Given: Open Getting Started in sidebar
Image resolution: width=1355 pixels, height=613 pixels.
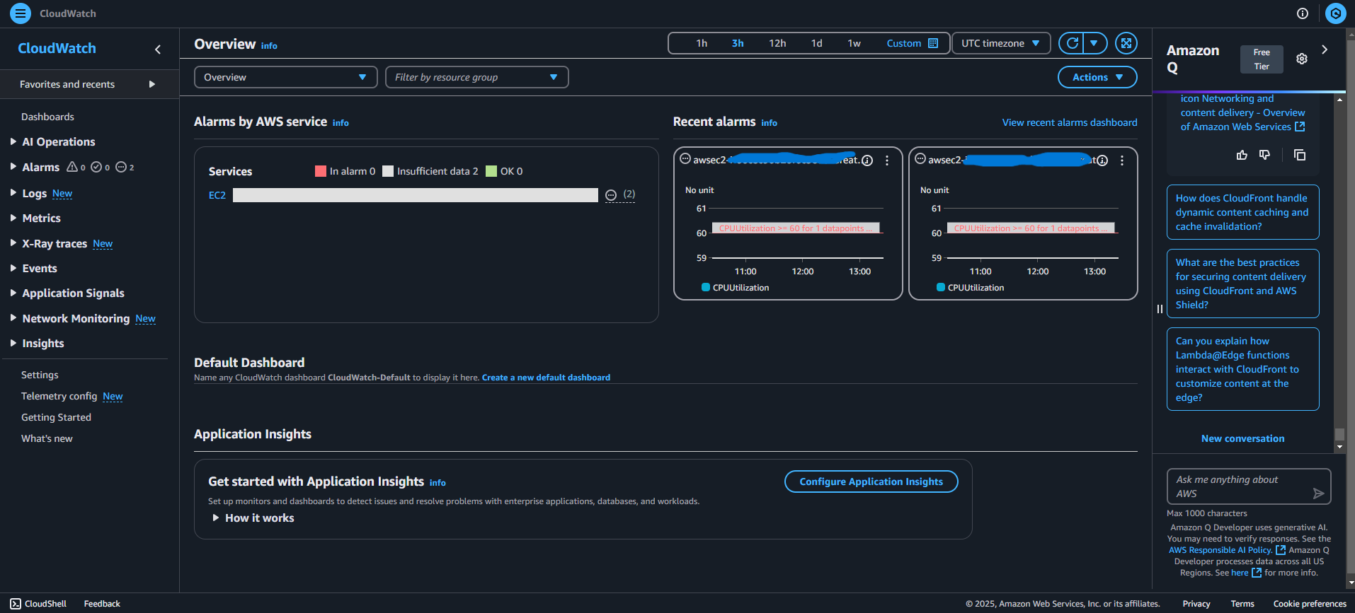Looking at the screenshot, I should click(x=56, y=417).
